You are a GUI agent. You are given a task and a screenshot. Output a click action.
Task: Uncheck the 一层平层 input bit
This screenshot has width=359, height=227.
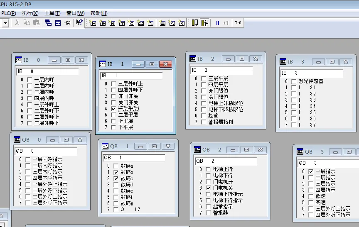click(x=113, y=109)
